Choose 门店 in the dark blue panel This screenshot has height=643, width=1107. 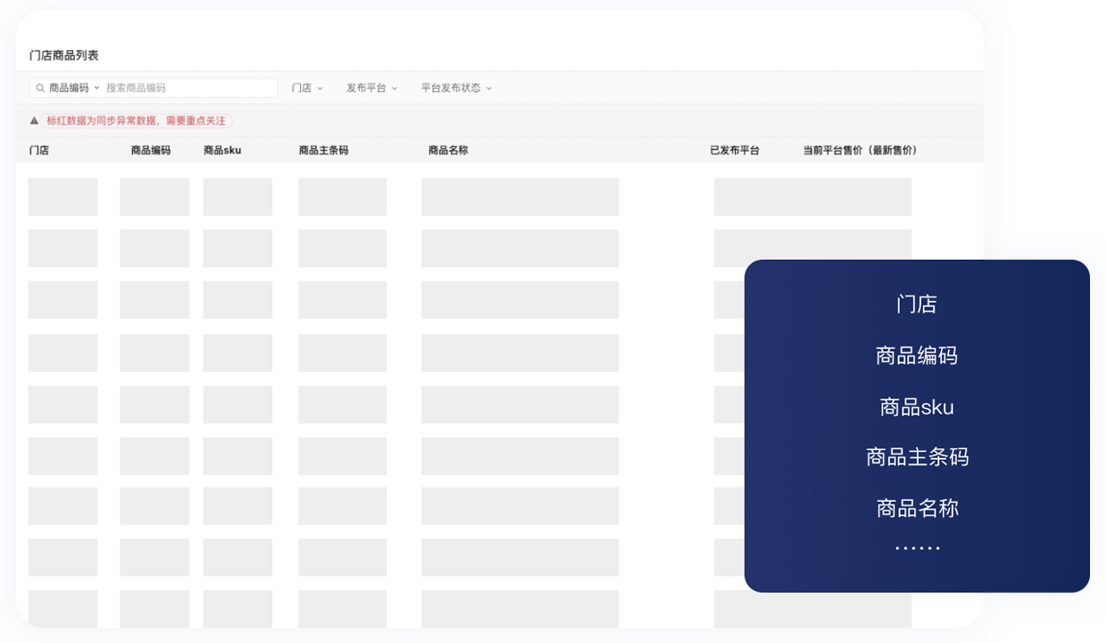pyautogui.click(x=917, y=305)
